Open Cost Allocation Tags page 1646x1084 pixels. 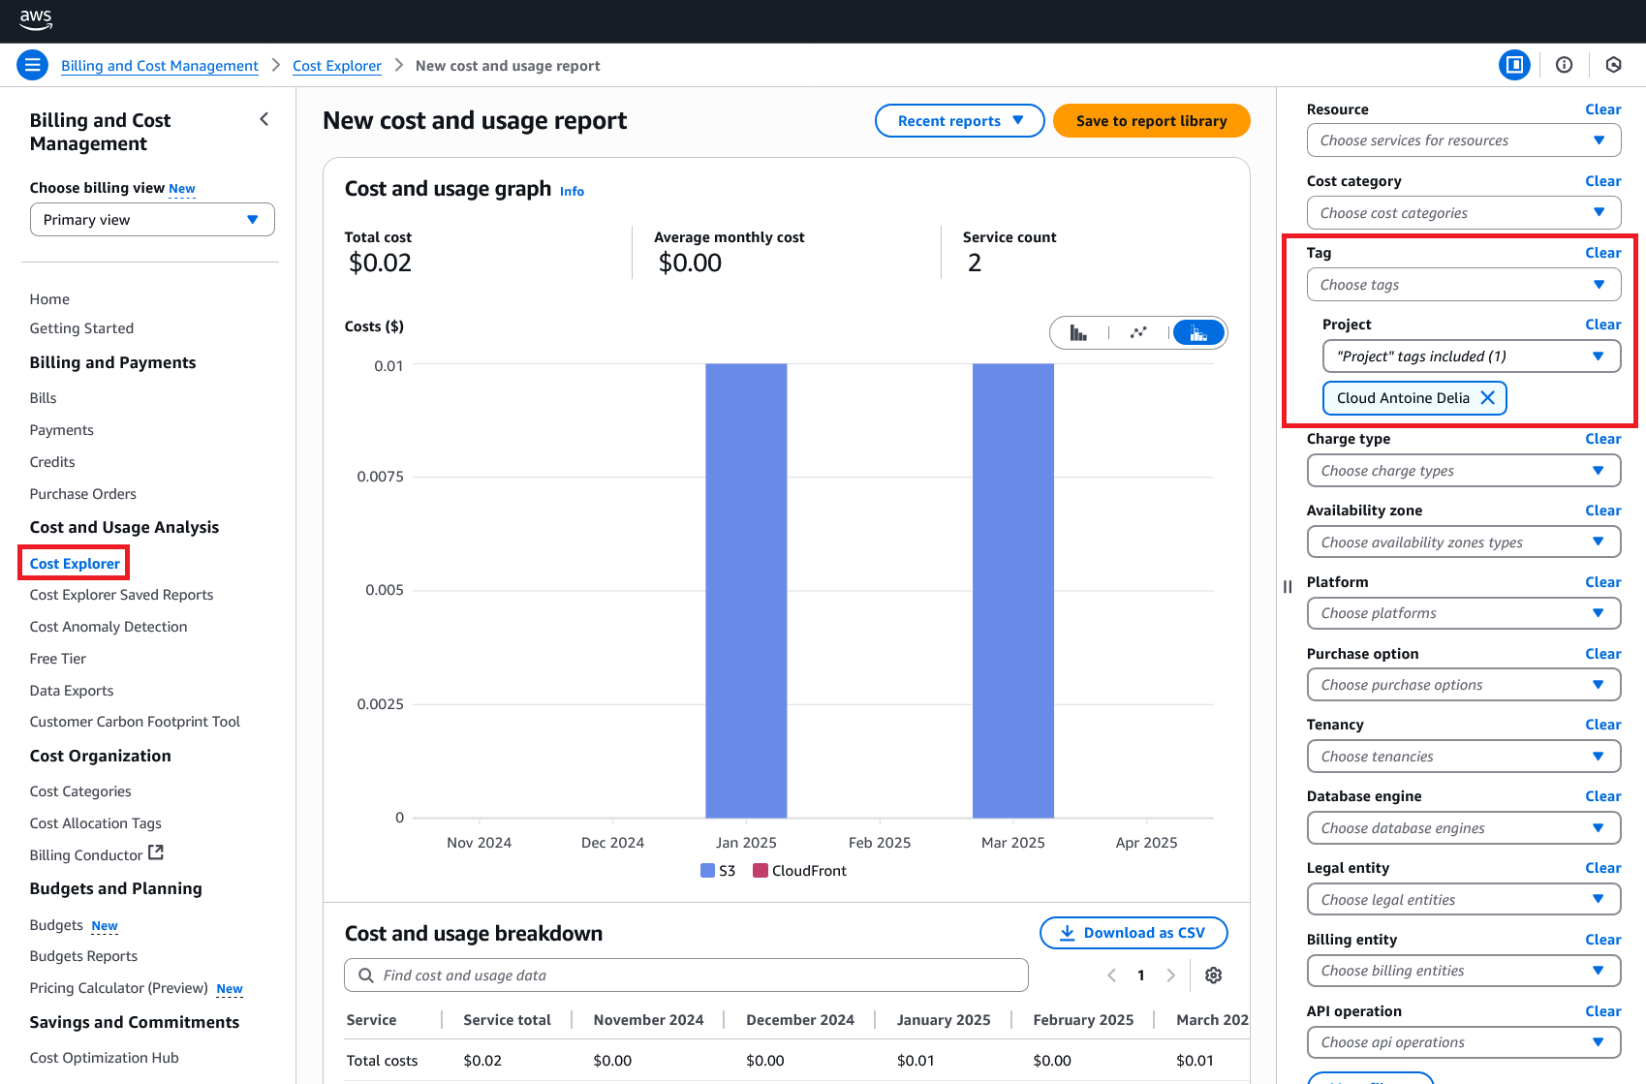(x=95, y=823)
